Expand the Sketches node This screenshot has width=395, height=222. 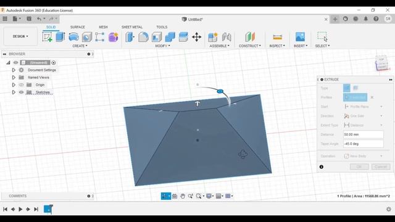pyautogui.click(x=14, y=92)
